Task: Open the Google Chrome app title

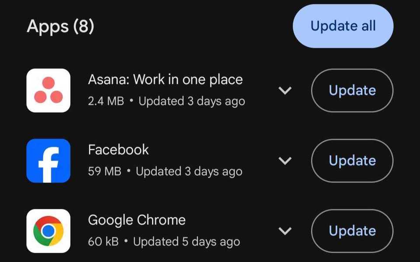Action: [x=137, y=220]
